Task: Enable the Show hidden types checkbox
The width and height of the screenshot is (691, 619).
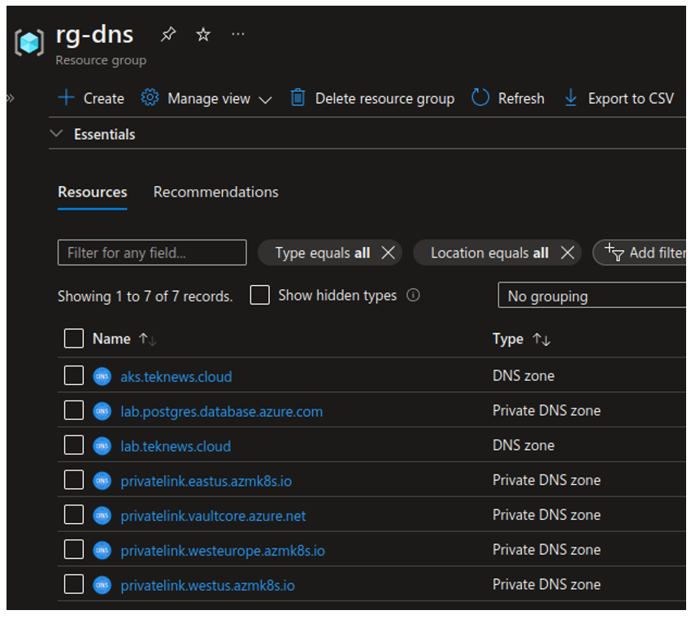Action: (x=260, y=296)
